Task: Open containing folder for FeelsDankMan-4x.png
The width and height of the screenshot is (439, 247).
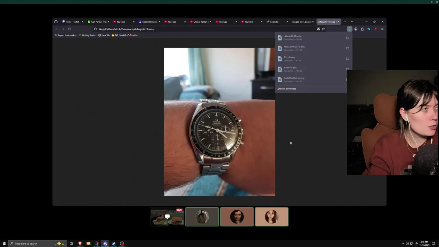Action: point(347,48)
